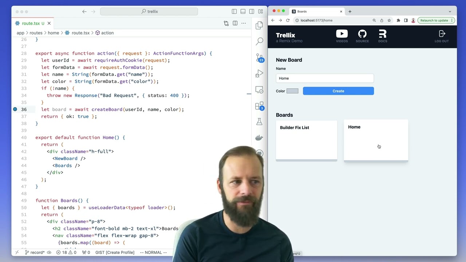Click the board Name input field
The image size is (466, 262).
325,78
